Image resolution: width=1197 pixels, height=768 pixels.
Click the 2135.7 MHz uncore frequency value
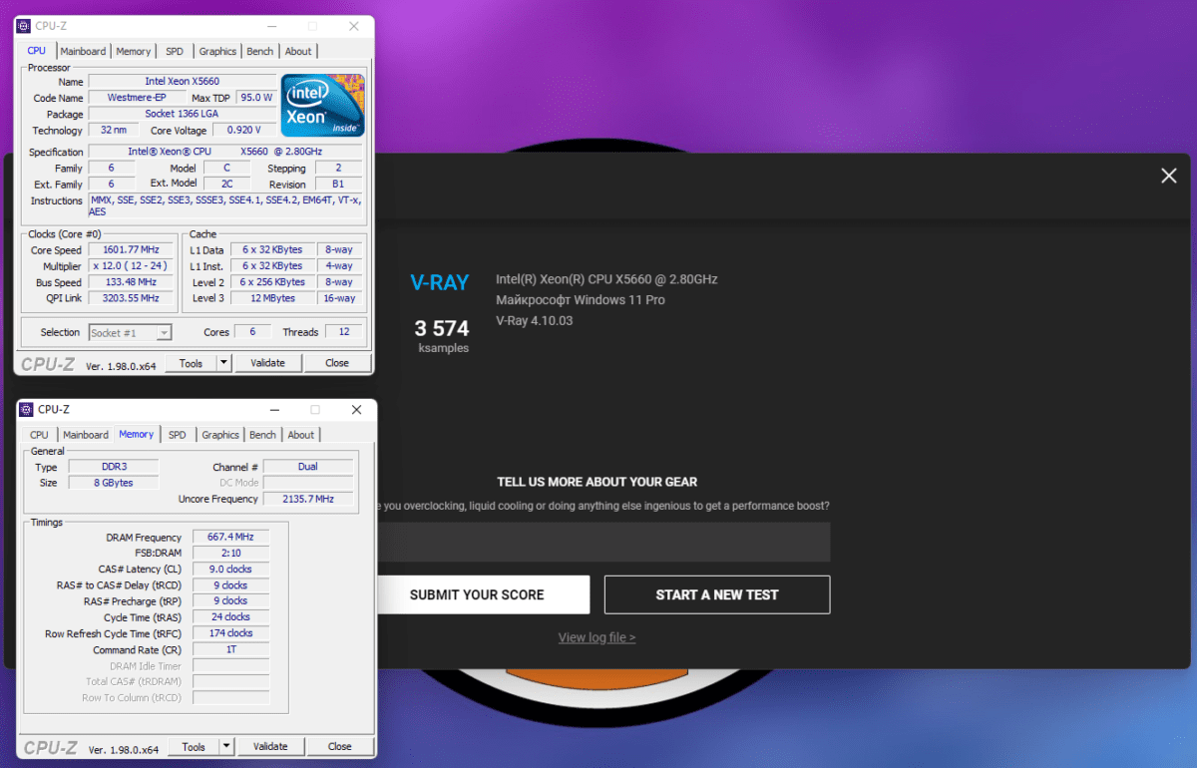(x=308, y=499)
